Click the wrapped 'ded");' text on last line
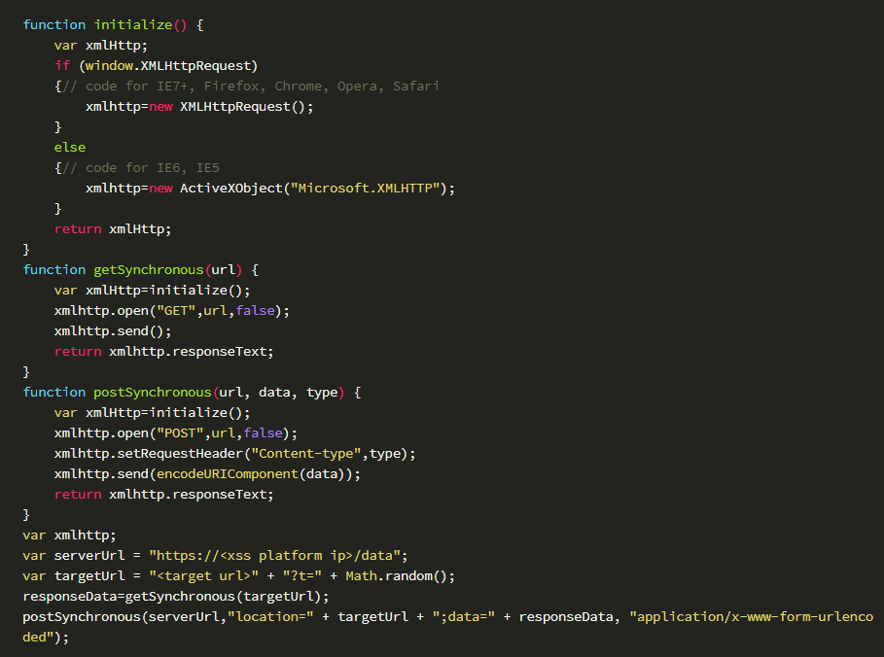This screenshot has height=657, width=884. pos(46,638)
